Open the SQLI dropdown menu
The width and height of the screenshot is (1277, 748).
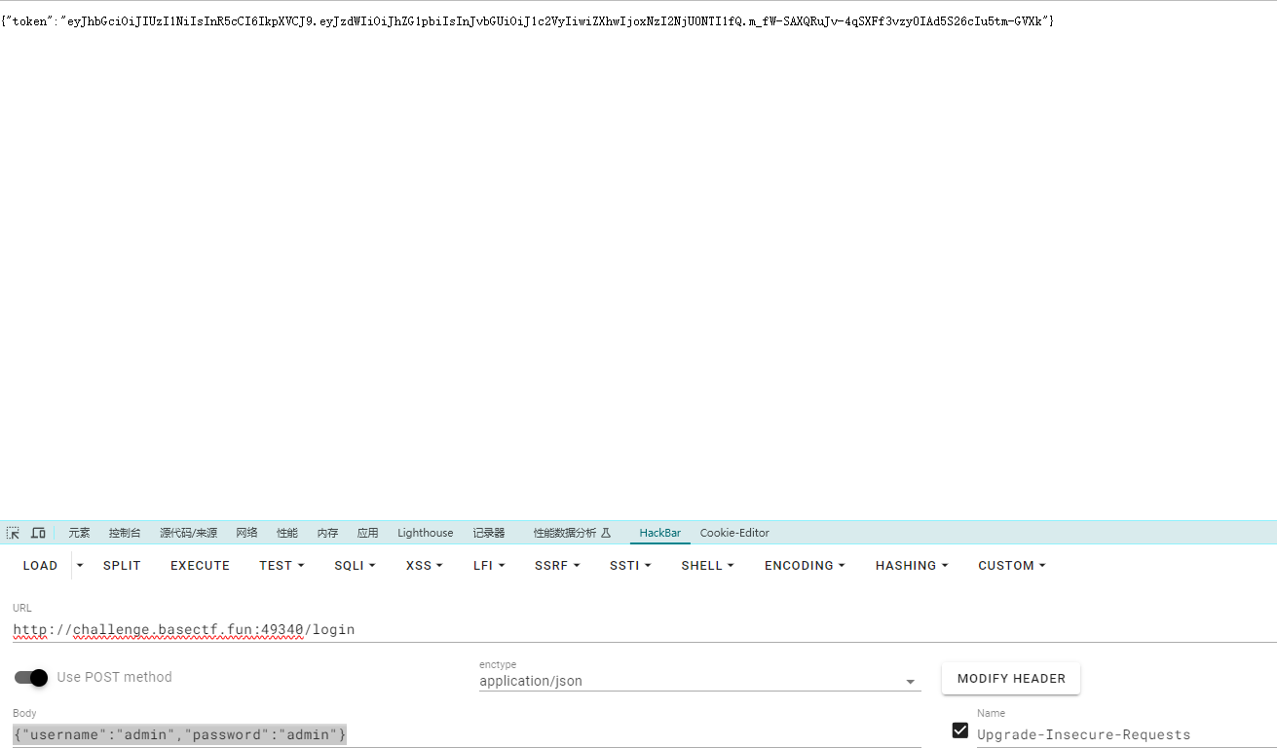tap(355, 565)
